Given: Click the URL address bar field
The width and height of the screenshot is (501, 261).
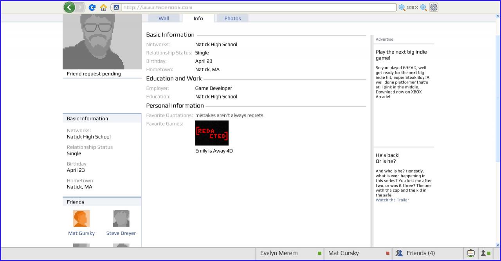Looking at the screenshot, I should pos(258,7).
